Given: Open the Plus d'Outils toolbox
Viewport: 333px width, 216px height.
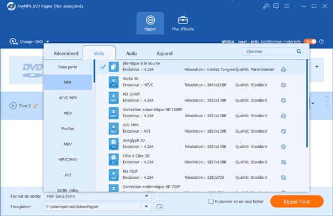Looking at the screenshot, I should tap(183, 23).
